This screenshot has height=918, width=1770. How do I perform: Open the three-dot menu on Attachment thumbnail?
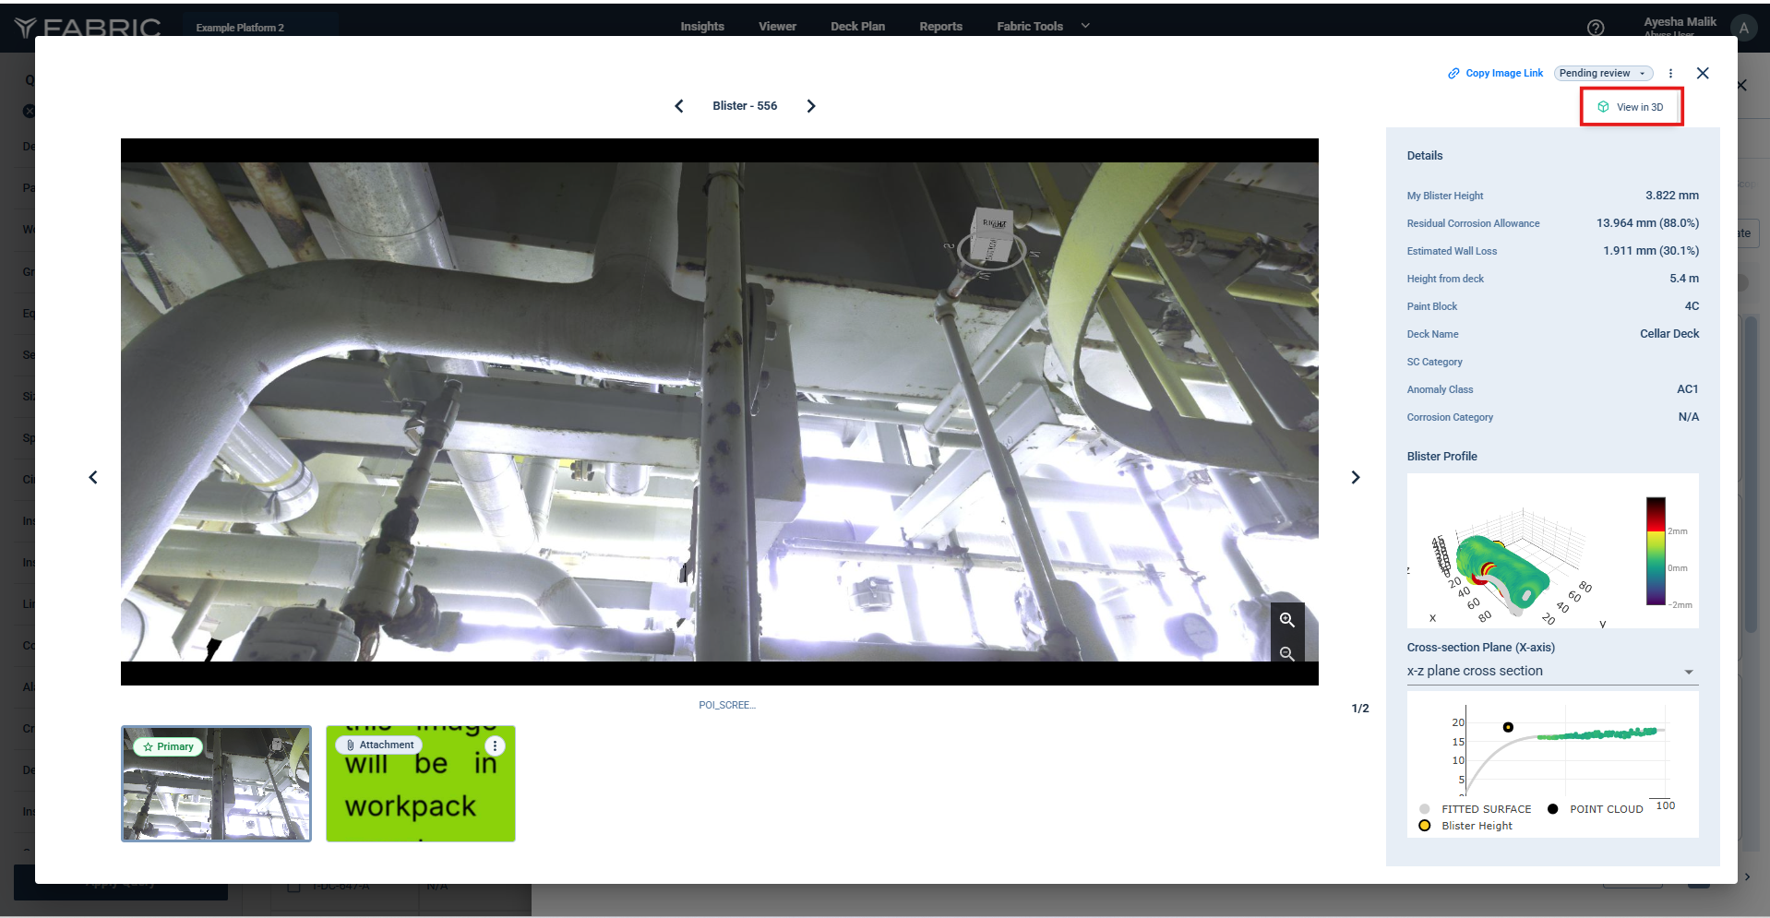496,745
